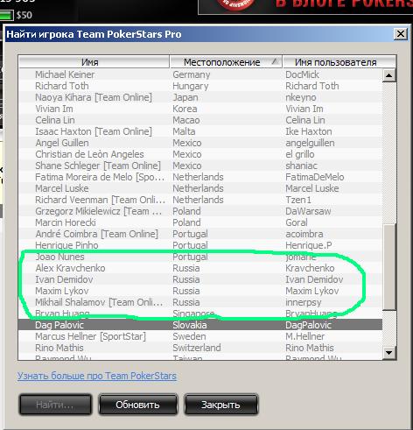Click the vertical scrollbar thumb

[388, 266]
